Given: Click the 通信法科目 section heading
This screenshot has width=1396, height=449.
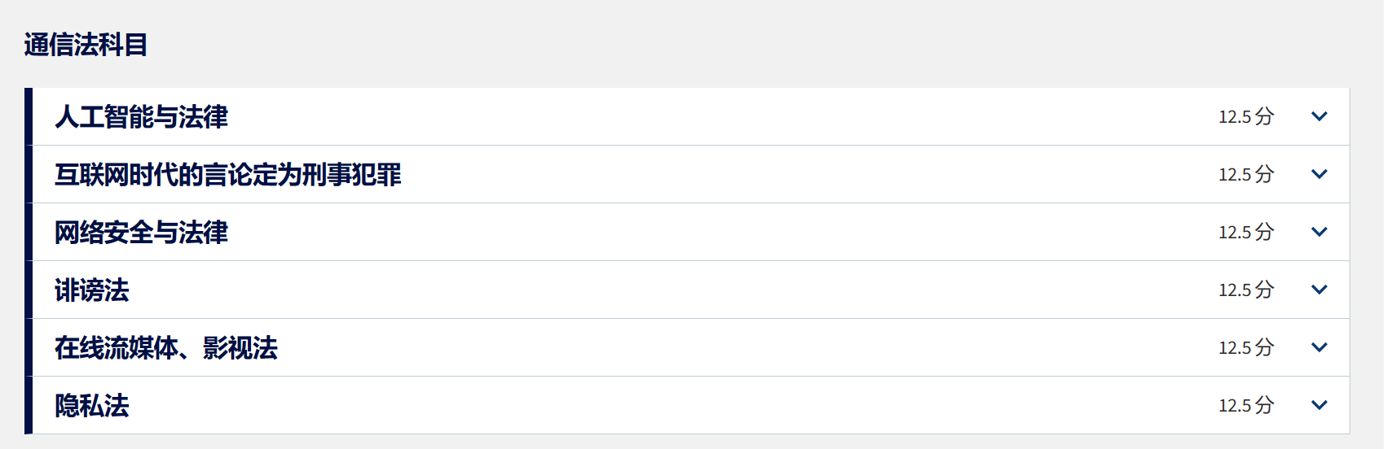Looking at the screenshot, I should tap(86, 45).
